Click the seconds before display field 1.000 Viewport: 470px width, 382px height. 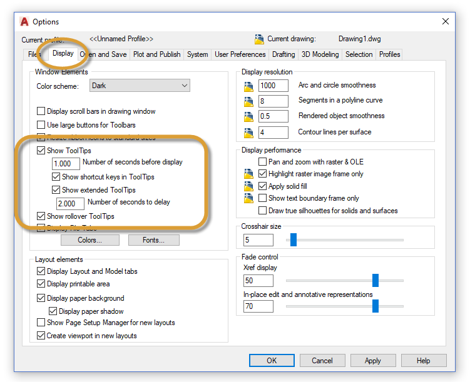pos(66,164)
